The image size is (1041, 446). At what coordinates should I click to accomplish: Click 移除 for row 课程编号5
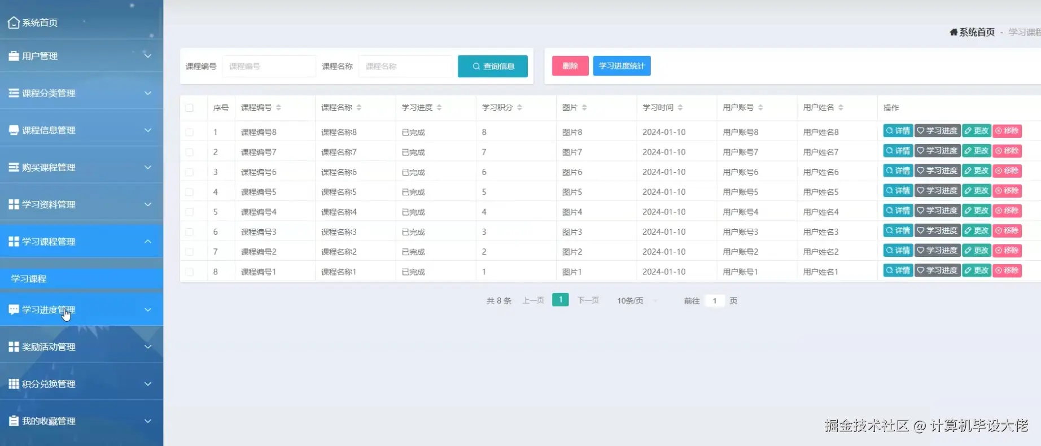(x=1007, y=191)
